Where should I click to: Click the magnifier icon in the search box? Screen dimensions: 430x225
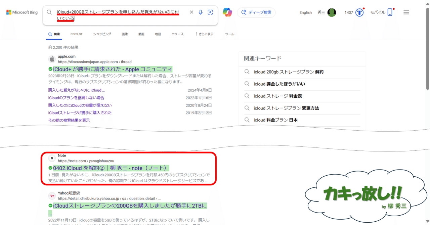[49, 12]
